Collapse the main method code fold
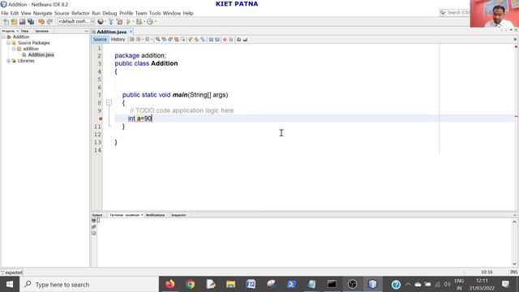Viewport: 519px width, 292px height. (x=109, y=103)
